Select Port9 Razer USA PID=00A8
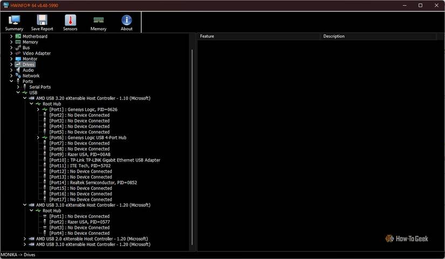 [80, 154]
